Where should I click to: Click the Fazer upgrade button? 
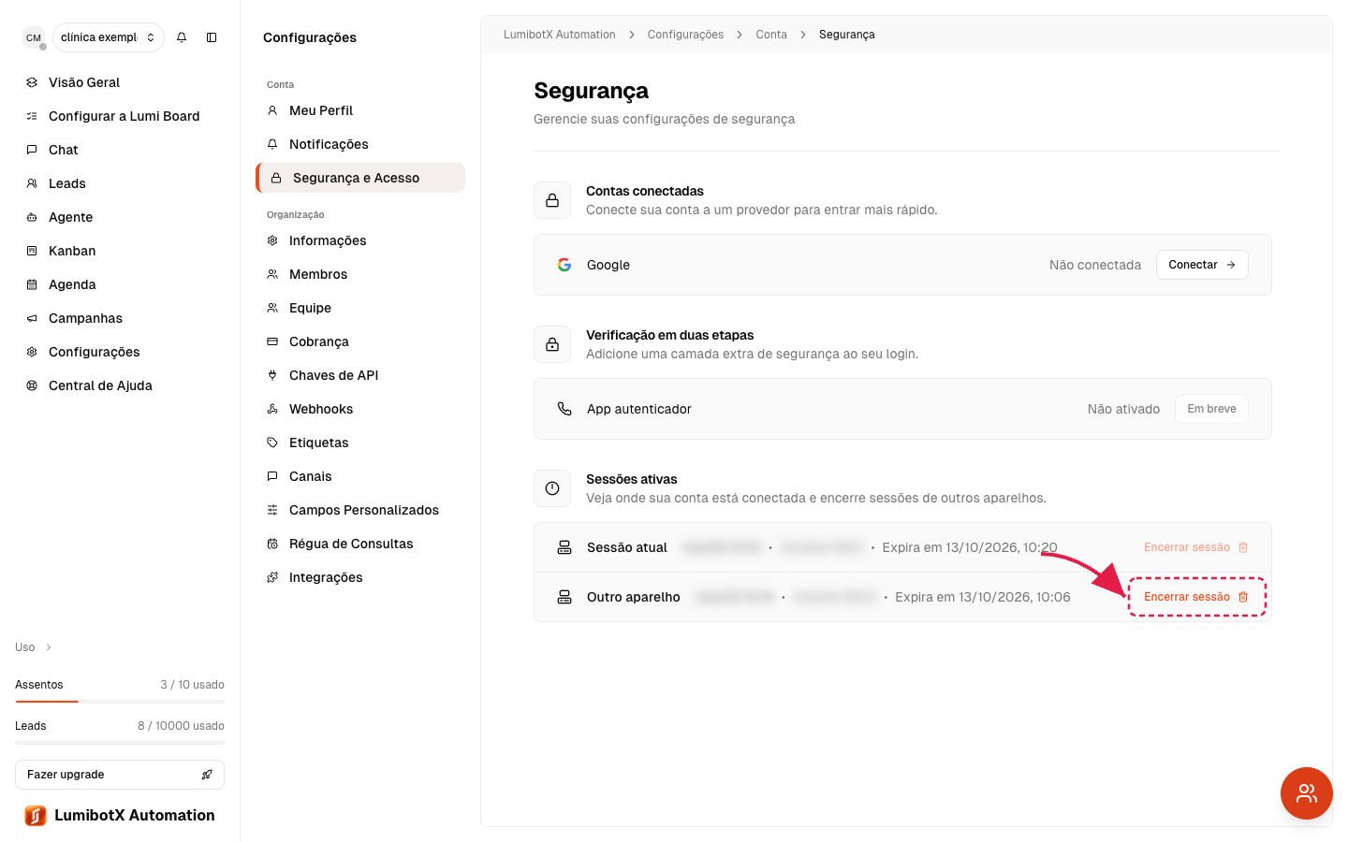pos(120,775)
